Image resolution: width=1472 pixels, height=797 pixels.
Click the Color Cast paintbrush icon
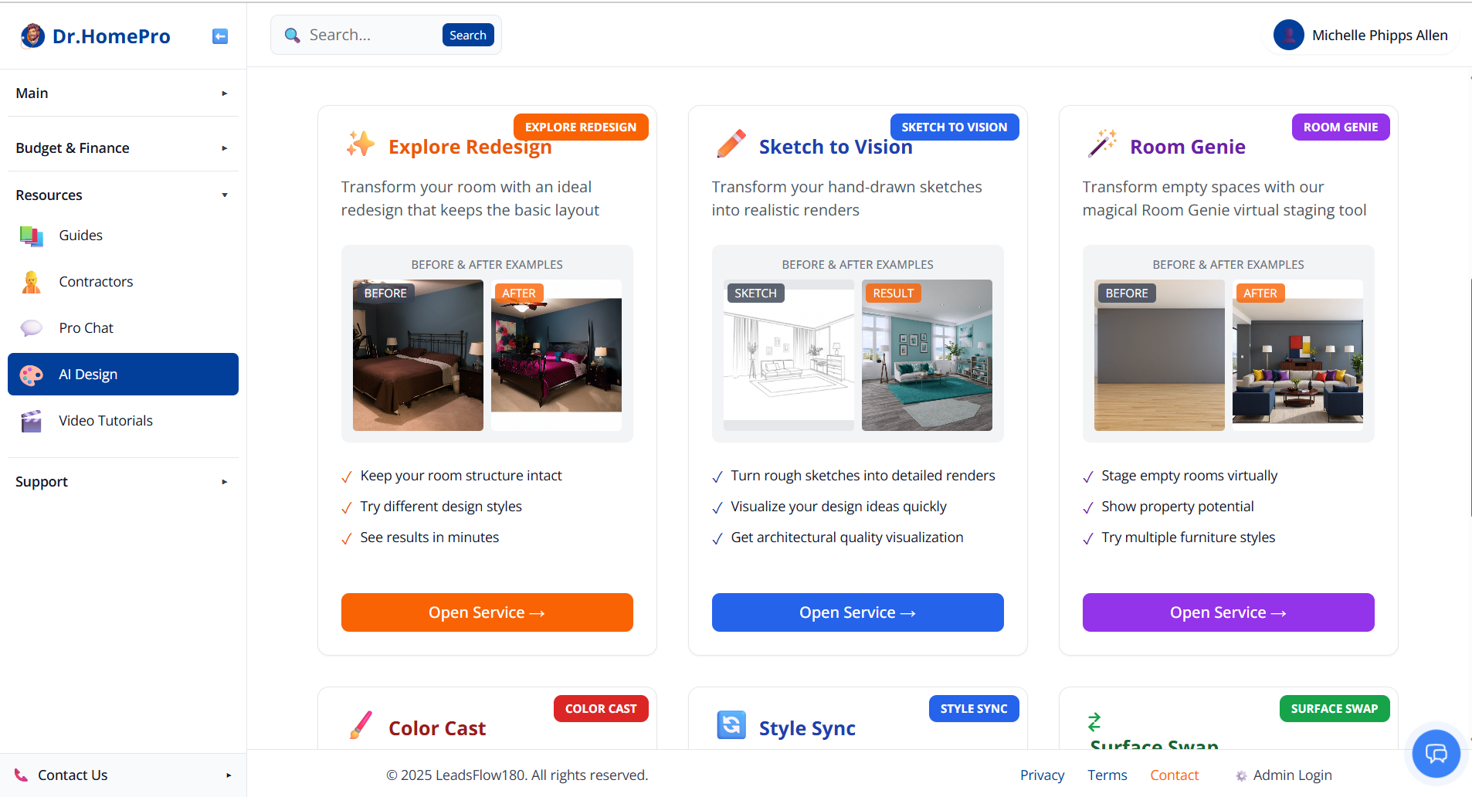tap(361, 725)
